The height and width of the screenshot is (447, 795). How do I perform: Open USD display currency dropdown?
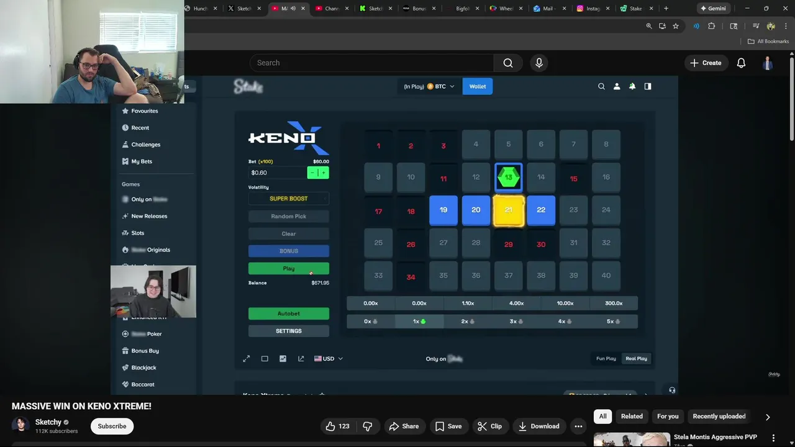pyautogui.click(x=329, y=358)
